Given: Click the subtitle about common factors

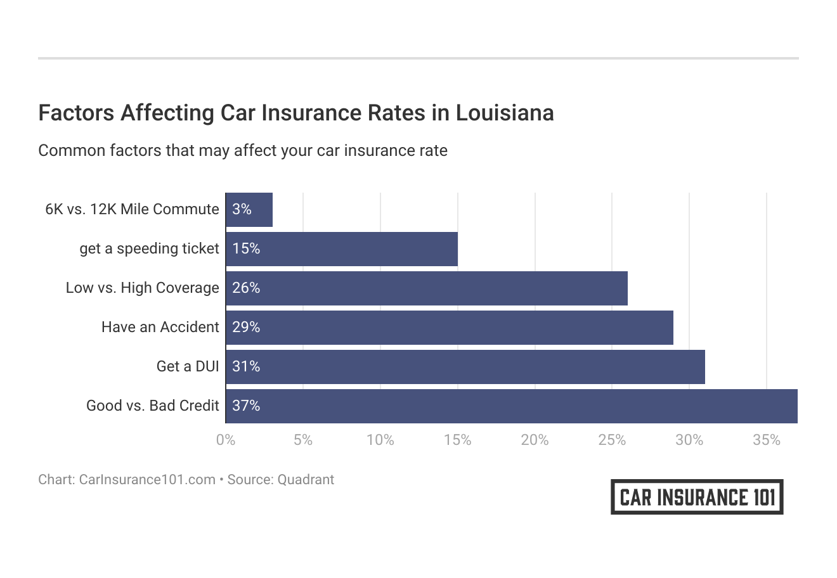Looking at the screenshot, I should pos(243,151).
